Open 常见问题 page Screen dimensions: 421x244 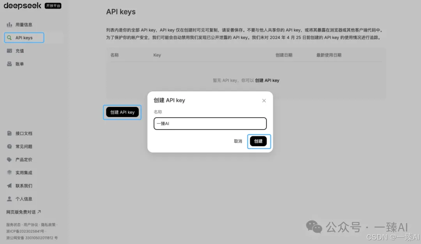(24, 146)
